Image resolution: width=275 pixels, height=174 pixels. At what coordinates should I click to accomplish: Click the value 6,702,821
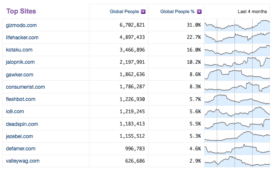click(132, 25)
